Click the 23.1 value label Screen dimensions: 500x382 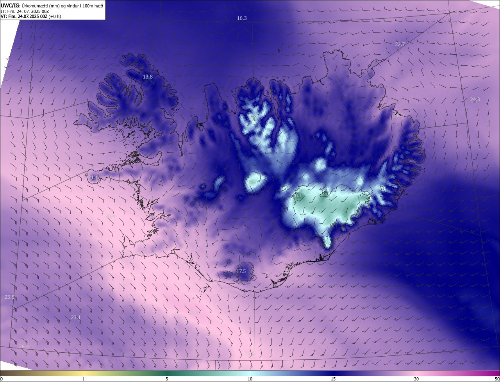pyautogui.click(x=76, y=318)
